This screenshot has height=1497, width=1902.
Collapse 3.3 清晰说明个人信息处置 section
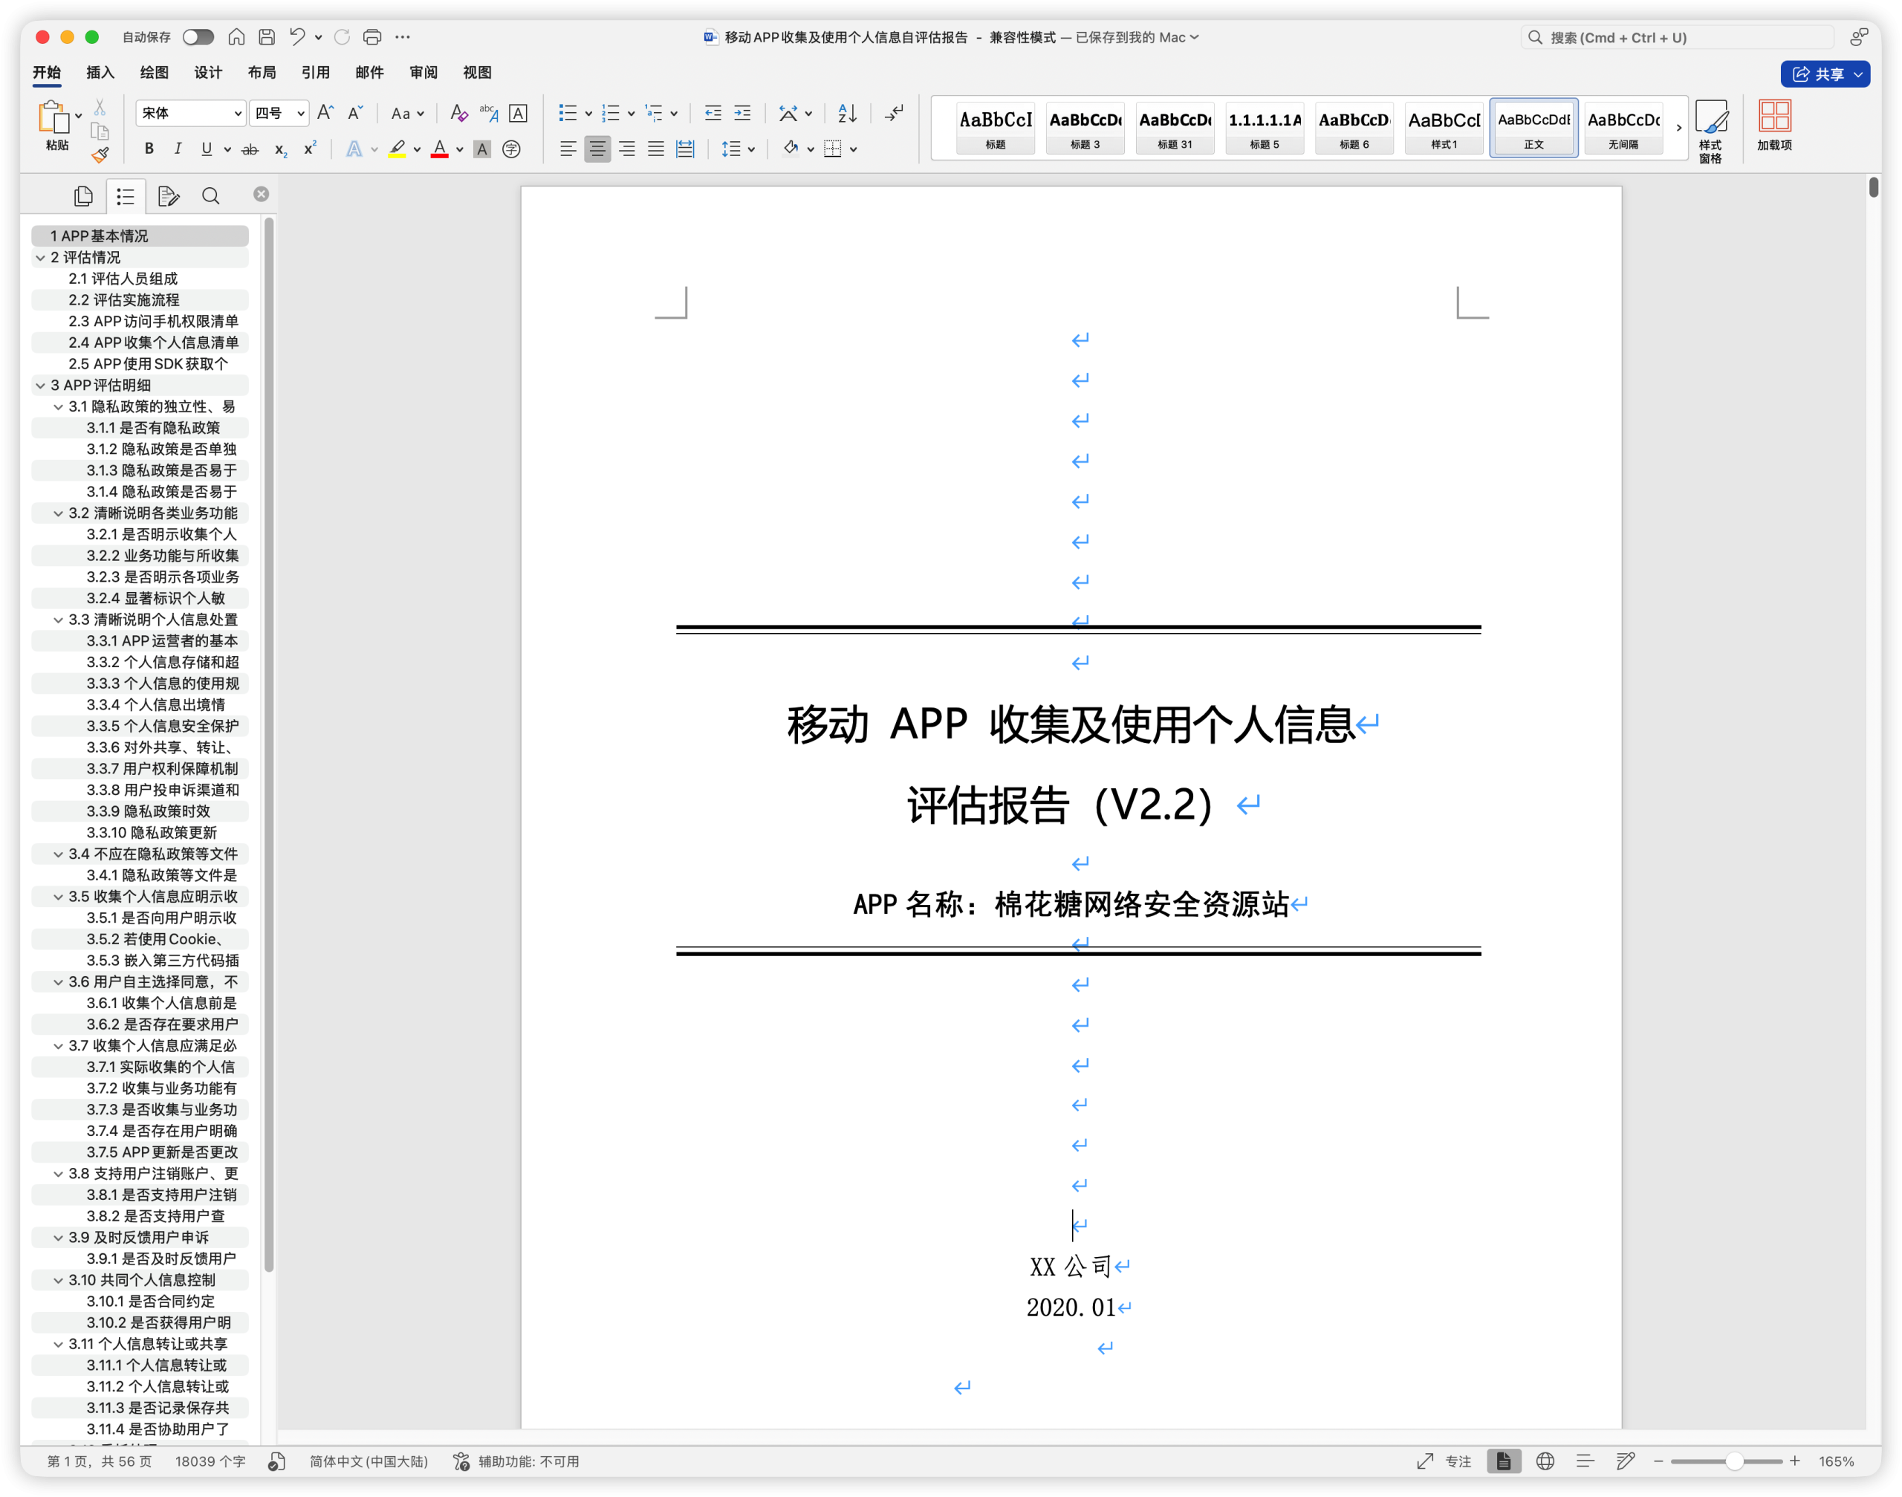point(58,620)
